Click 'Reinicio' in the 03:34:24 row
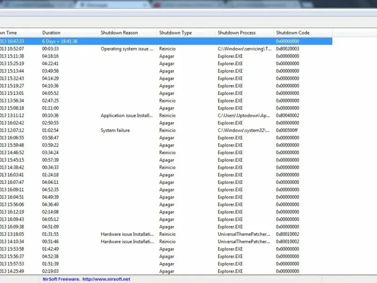377x283 pixels. tap(167, 152)
